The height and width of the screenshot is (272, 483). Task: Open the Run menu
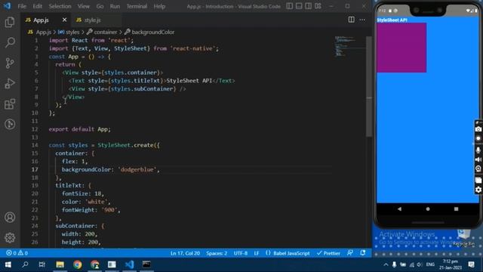click(x=115, y=6)
